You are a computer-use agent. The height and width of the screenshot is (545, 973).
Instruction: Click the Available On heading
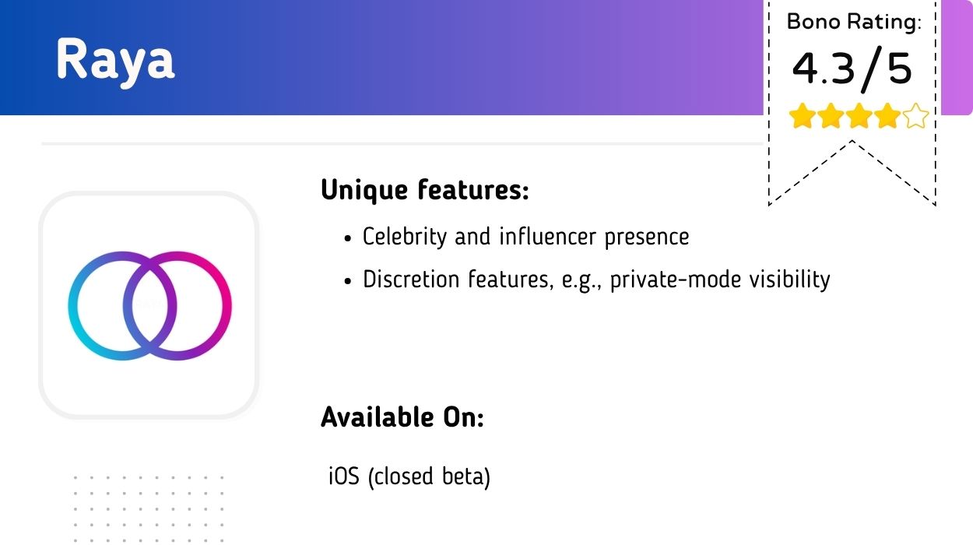click(x=402, y=417)
